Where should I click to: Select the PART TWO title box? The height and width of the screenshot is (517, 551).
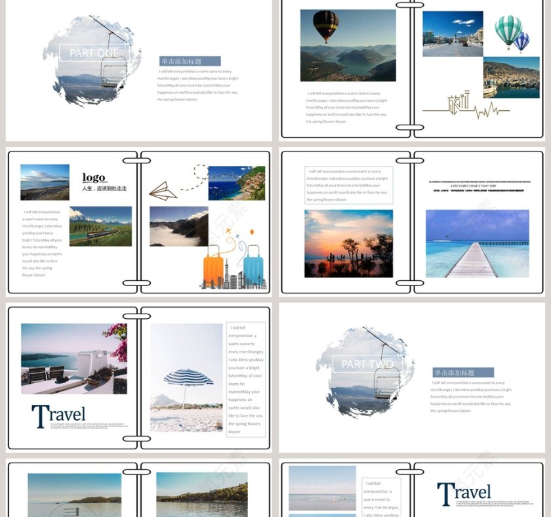[x=367, y=364]
